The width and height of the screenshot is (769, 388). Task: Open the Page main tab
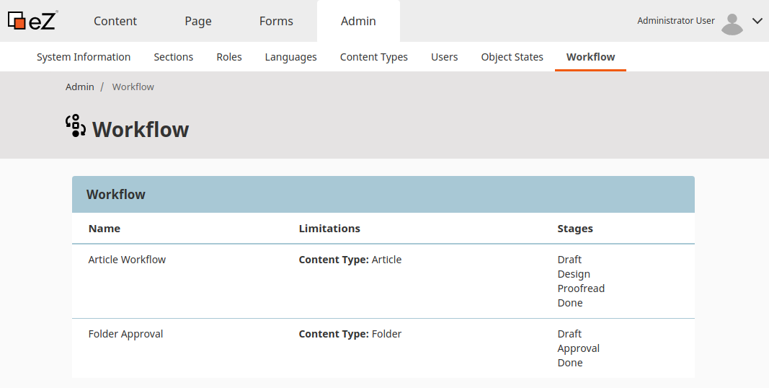tap(198, 21)
